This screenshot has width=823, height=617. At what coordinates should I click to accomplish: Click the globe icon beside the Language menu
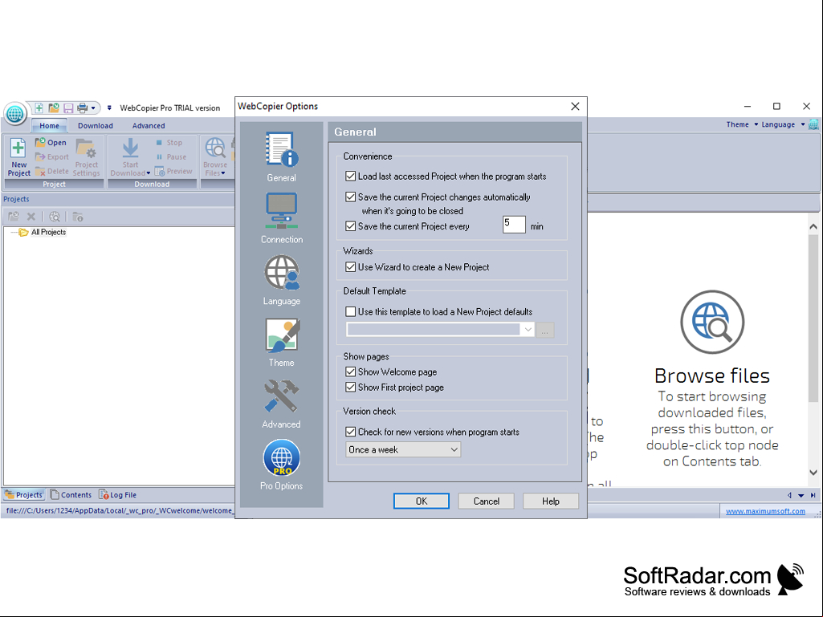coord(814,124)
